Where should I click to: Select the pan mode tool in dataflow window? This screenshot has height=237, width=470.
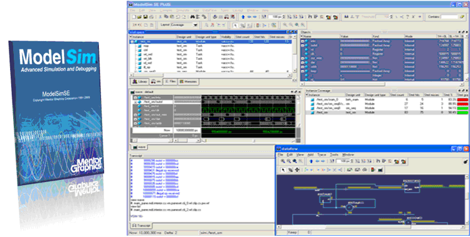click(x=297, y=169)
